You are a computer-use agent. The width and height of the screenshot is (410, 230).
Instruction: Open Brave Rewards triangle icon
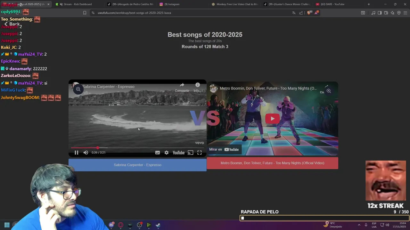coord(317,12)
